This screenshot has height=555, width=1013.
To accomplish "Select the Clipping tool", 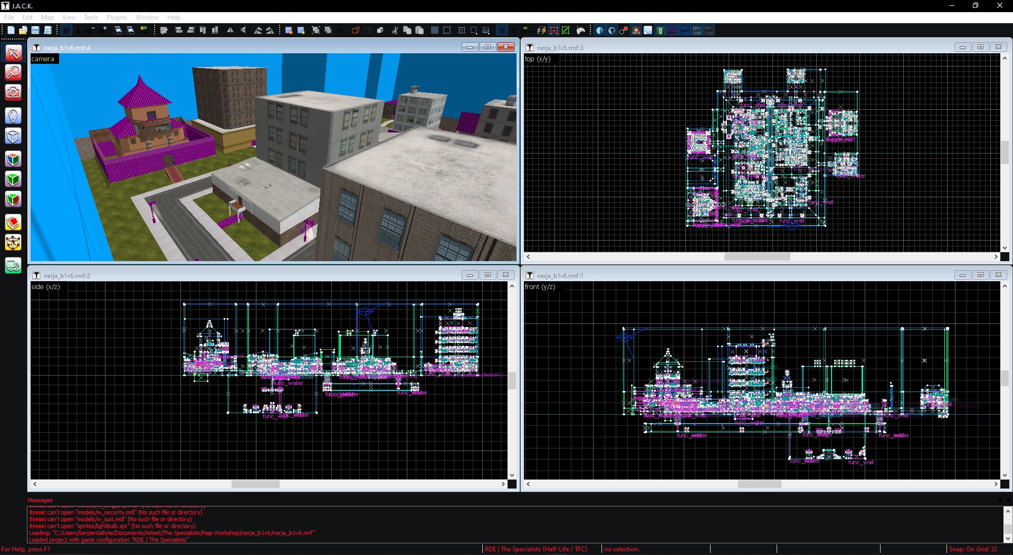I will pos(13,223).
